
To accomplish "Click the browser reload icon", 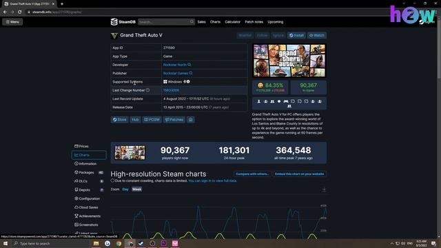I will click(20, 12).
